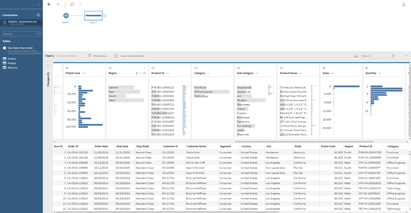The width and height of the screenshot is (411, 213).
Task: Collapse the Connections side pane
Action: [38, 4]
